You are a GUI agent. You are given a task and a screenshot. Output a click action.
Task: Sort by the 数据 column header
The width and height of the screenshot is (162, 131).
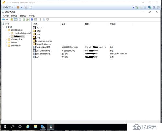(96, 24)
